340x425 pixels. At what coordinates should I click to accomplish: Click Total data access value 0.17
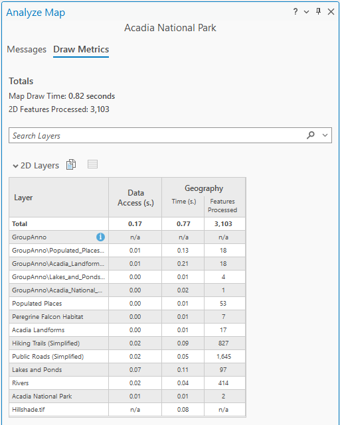point(135,224)
